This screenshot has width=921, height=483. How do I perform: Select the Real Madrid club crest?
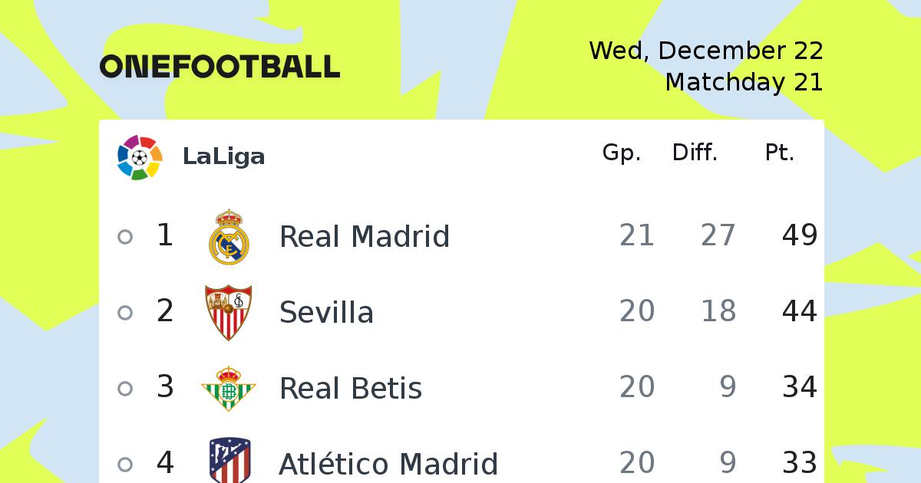[229, 237]
